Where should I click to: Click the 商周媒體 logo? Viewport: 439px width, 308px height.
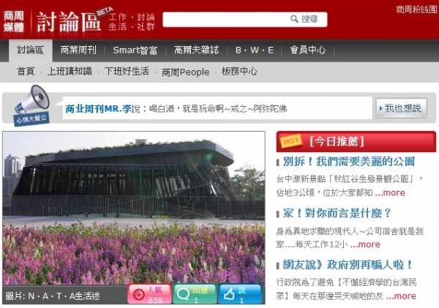coord(13,21)
